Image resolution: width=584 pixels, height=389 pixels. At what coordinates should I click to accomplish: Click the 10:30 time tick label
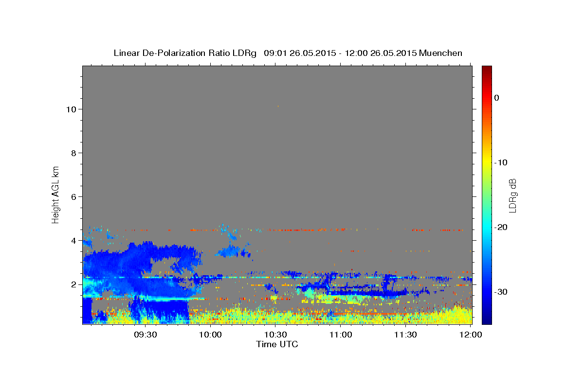click(x=275, y=335)
